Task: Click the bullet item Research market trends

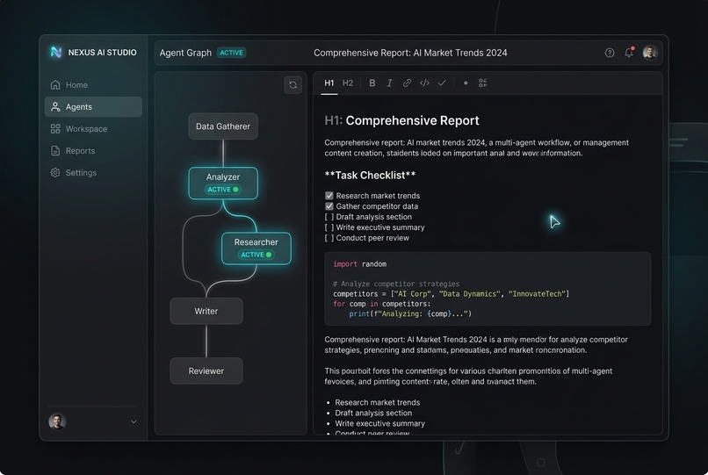Action: [378, 402]
